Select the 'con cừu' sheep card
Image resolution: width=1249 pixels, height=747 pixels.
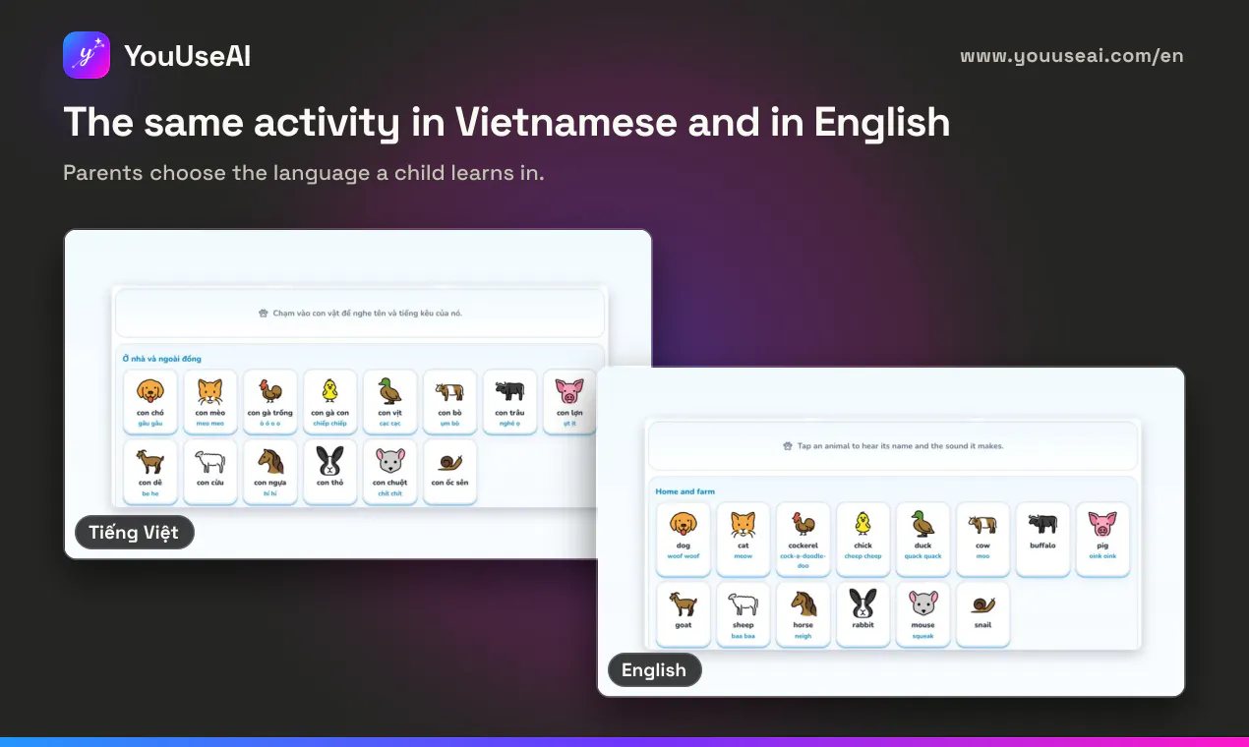(210, 472)
